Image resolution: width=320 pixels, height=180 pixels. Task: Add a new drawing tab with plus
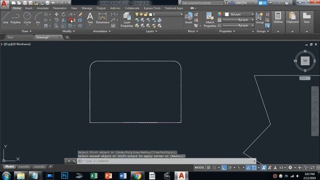(67, 37)
